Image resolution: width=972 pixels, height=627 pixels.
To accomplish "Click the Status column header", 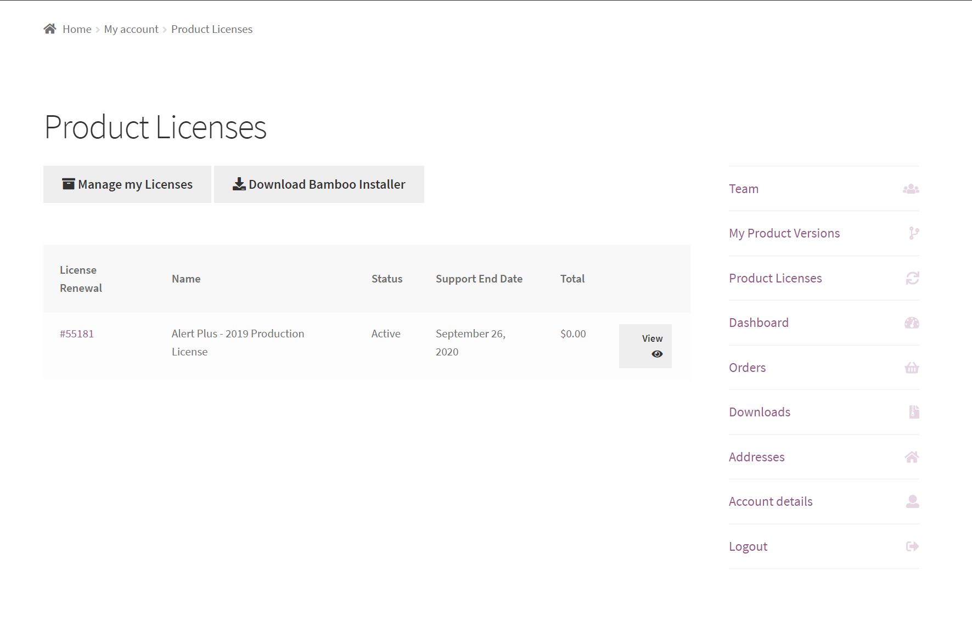I will (x=387, y=279).
